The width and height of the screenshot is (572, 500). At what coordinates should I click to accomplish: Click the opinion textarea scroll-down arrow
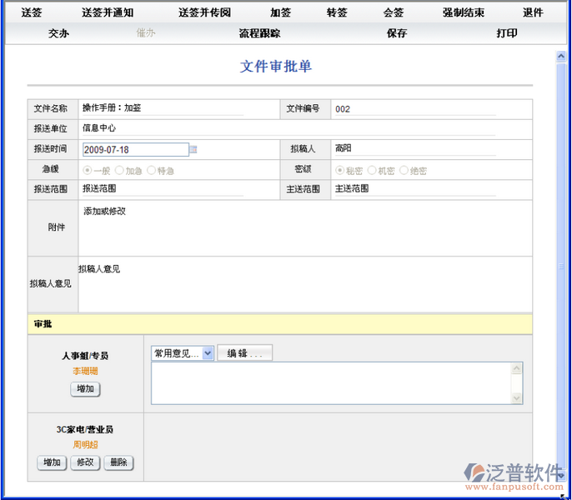pyautogui.click(x=517, y=398)
